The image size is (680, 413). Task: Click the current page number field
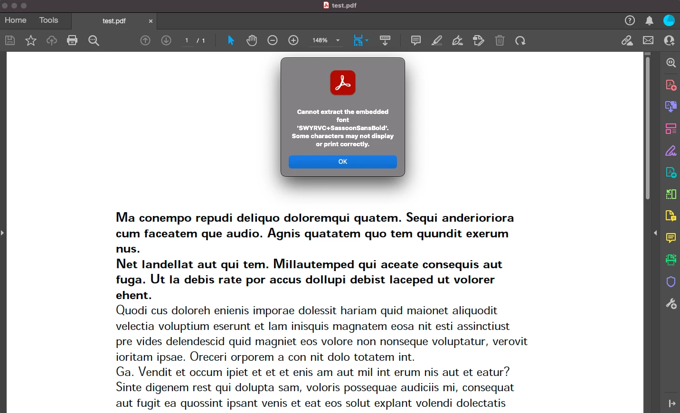pyautogui.click(x=187, y=40)
